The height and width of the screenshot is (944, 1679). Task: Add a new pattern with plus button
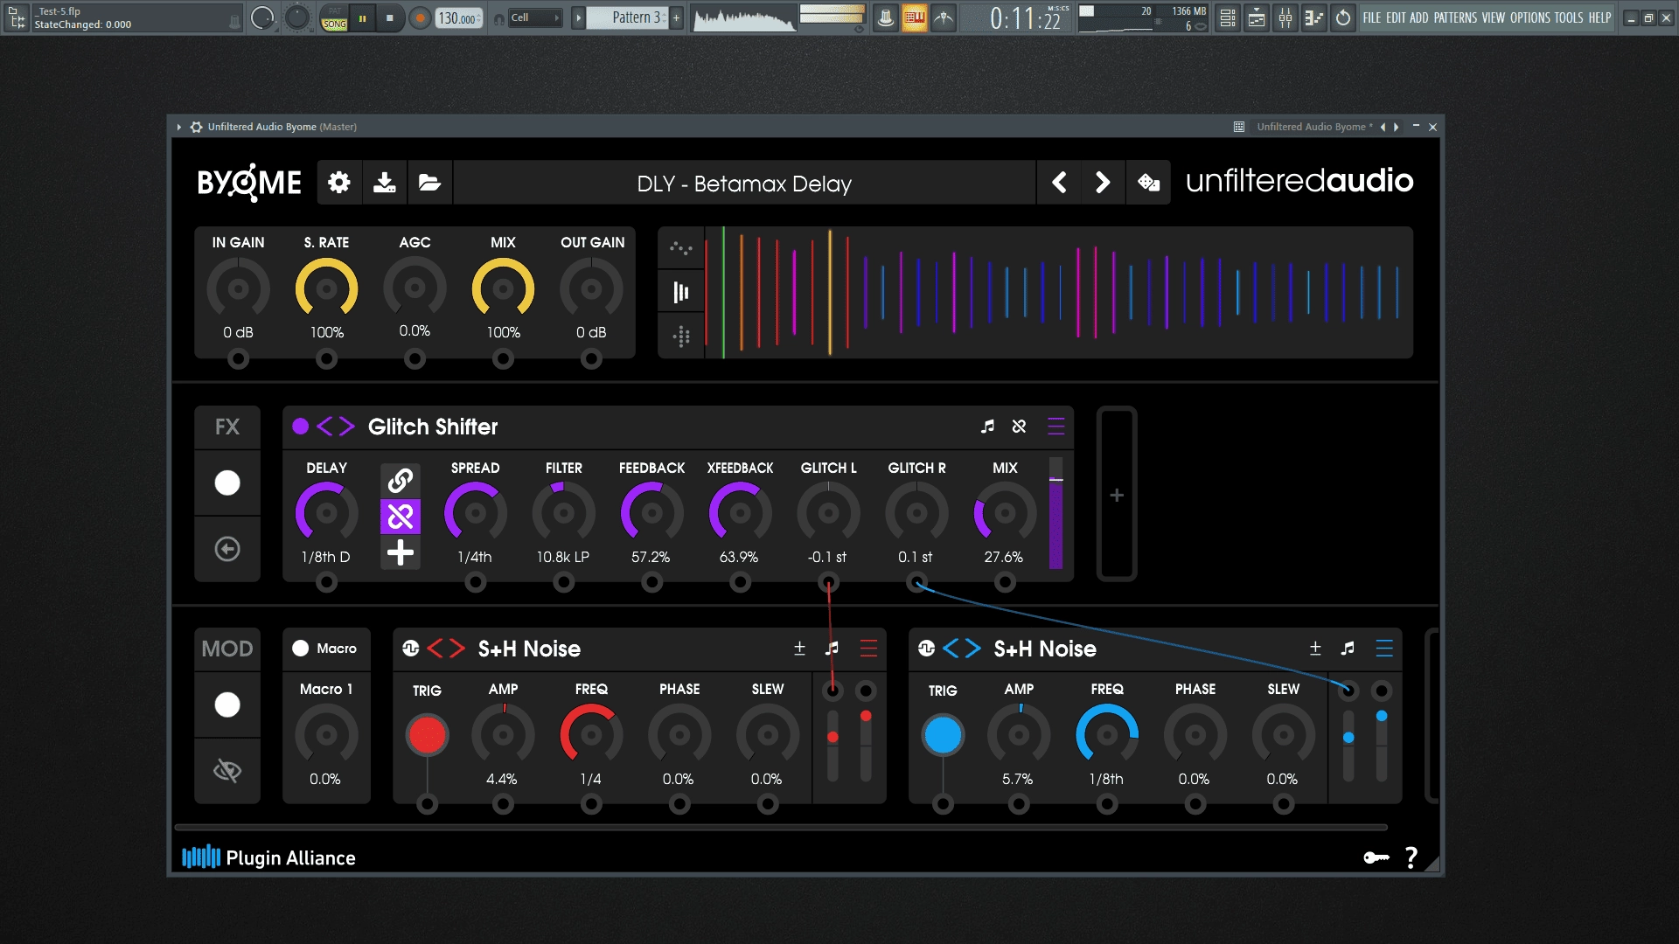tap(676, 17)
